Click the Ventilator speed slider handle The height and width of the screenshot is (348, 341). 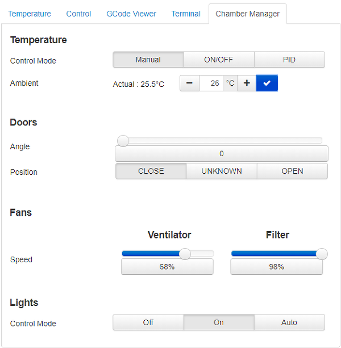click(185, 254)
